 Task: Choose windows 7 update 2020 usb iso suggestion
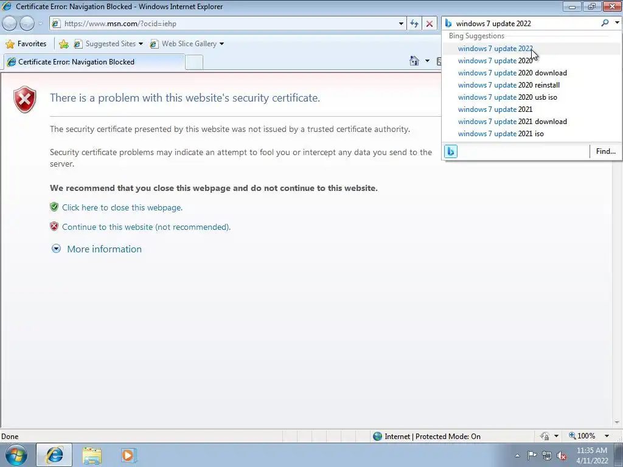point(532,97)
